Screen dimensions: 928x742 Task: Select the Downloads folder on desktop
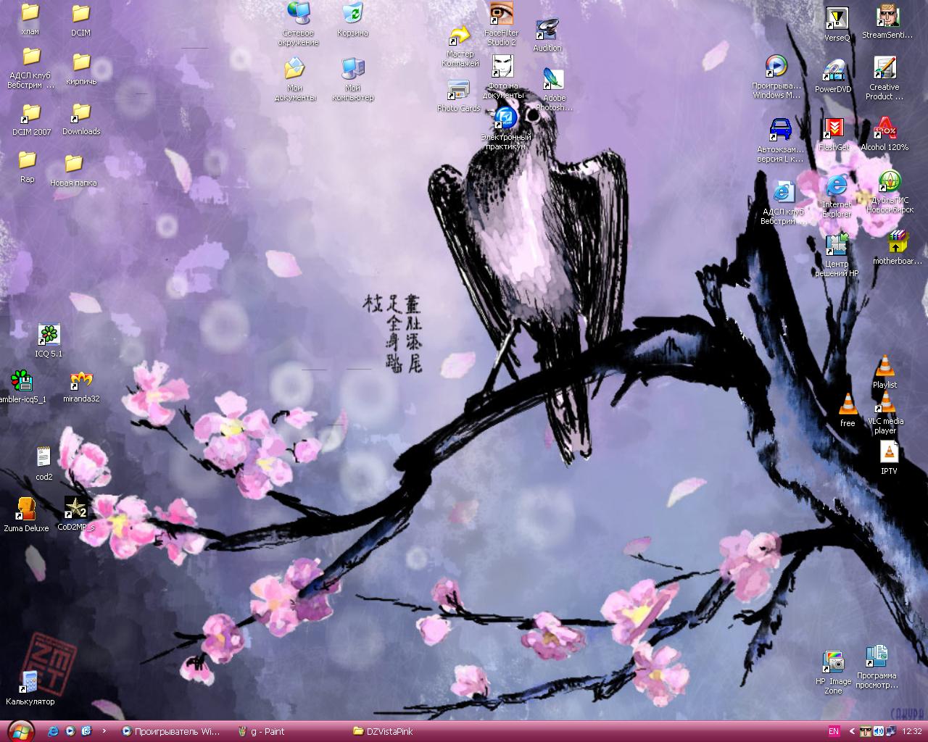point(80,114)
